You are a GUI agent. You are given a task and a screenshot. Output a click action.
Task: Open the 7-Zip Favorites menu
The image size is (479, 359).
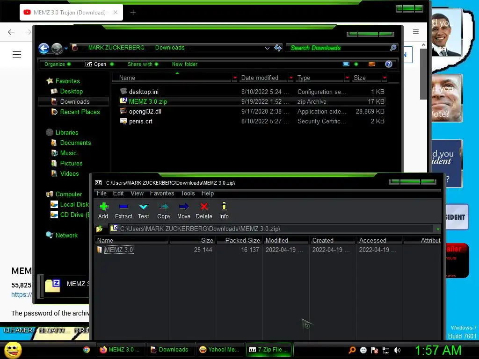point(162,193)
